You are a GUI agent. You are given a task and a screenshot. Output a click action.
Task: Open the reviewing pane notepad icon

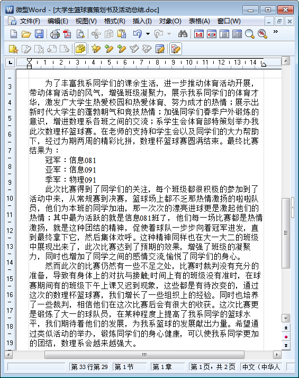point(160,49)
